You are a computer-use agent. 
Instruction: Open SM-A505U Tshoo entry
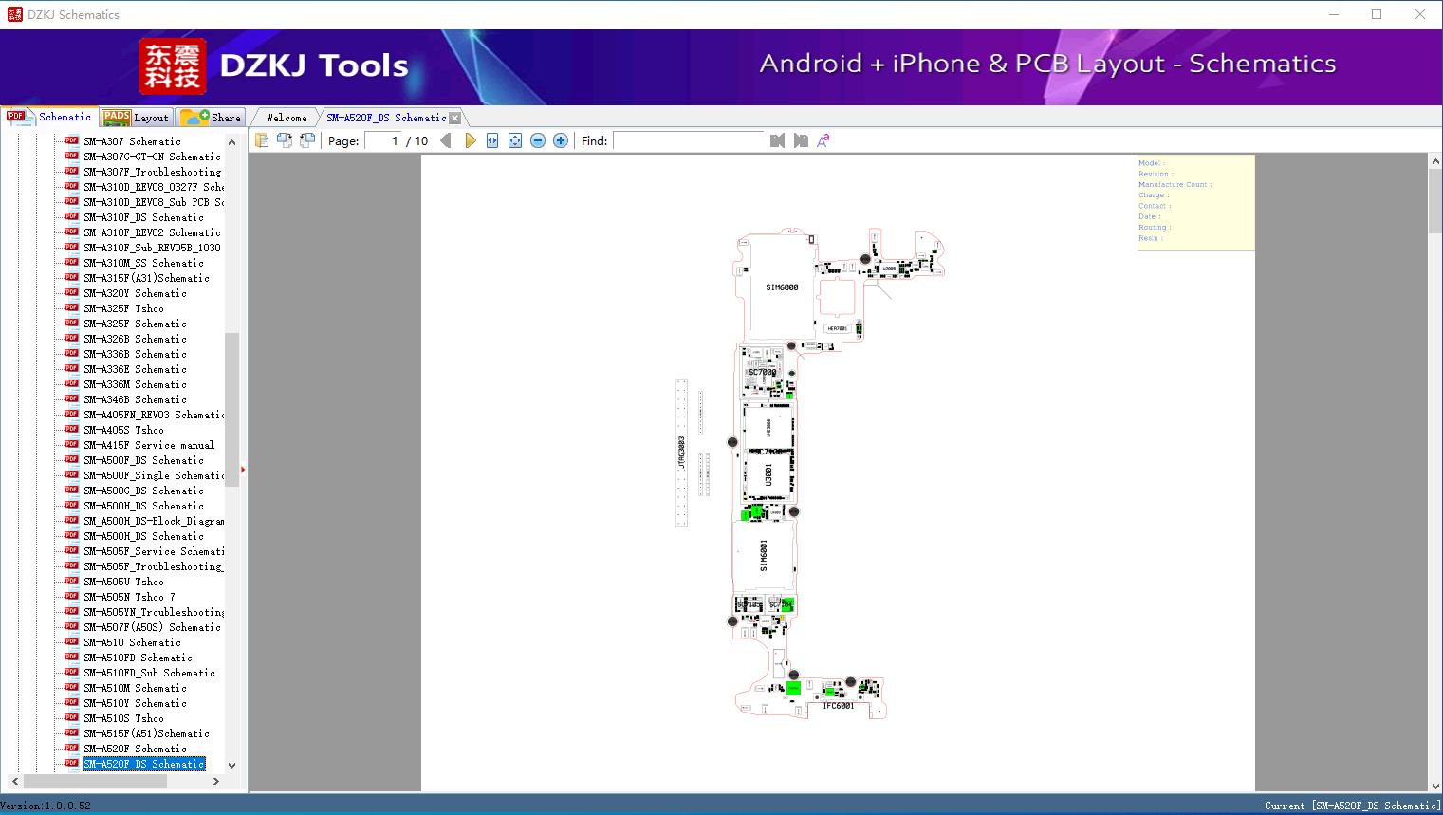pos(123,582)
